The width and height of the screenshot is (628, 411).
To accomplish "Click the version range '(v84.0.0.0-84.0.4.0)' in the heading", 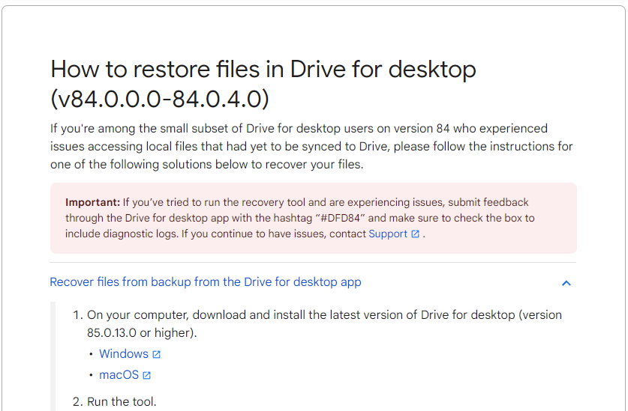I will (160, 98).
